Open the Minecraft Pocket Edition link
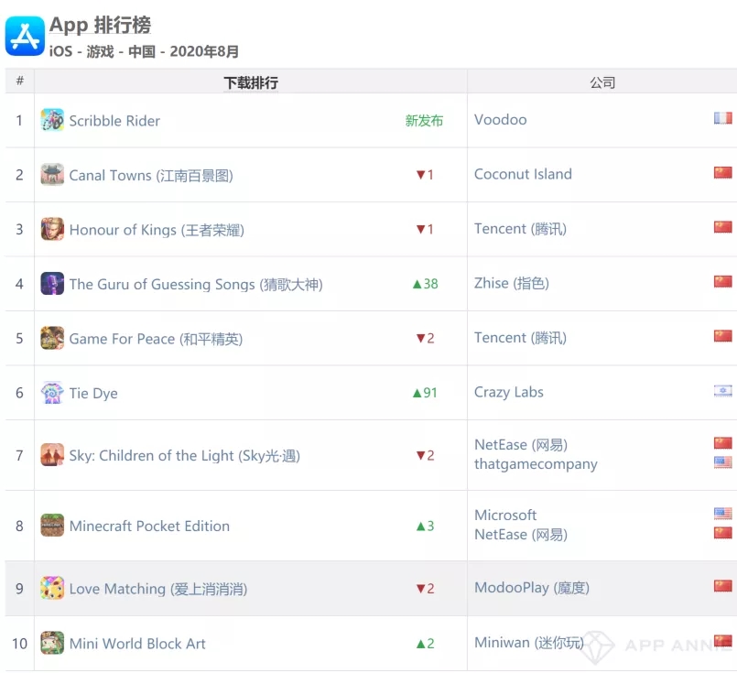 149,526
